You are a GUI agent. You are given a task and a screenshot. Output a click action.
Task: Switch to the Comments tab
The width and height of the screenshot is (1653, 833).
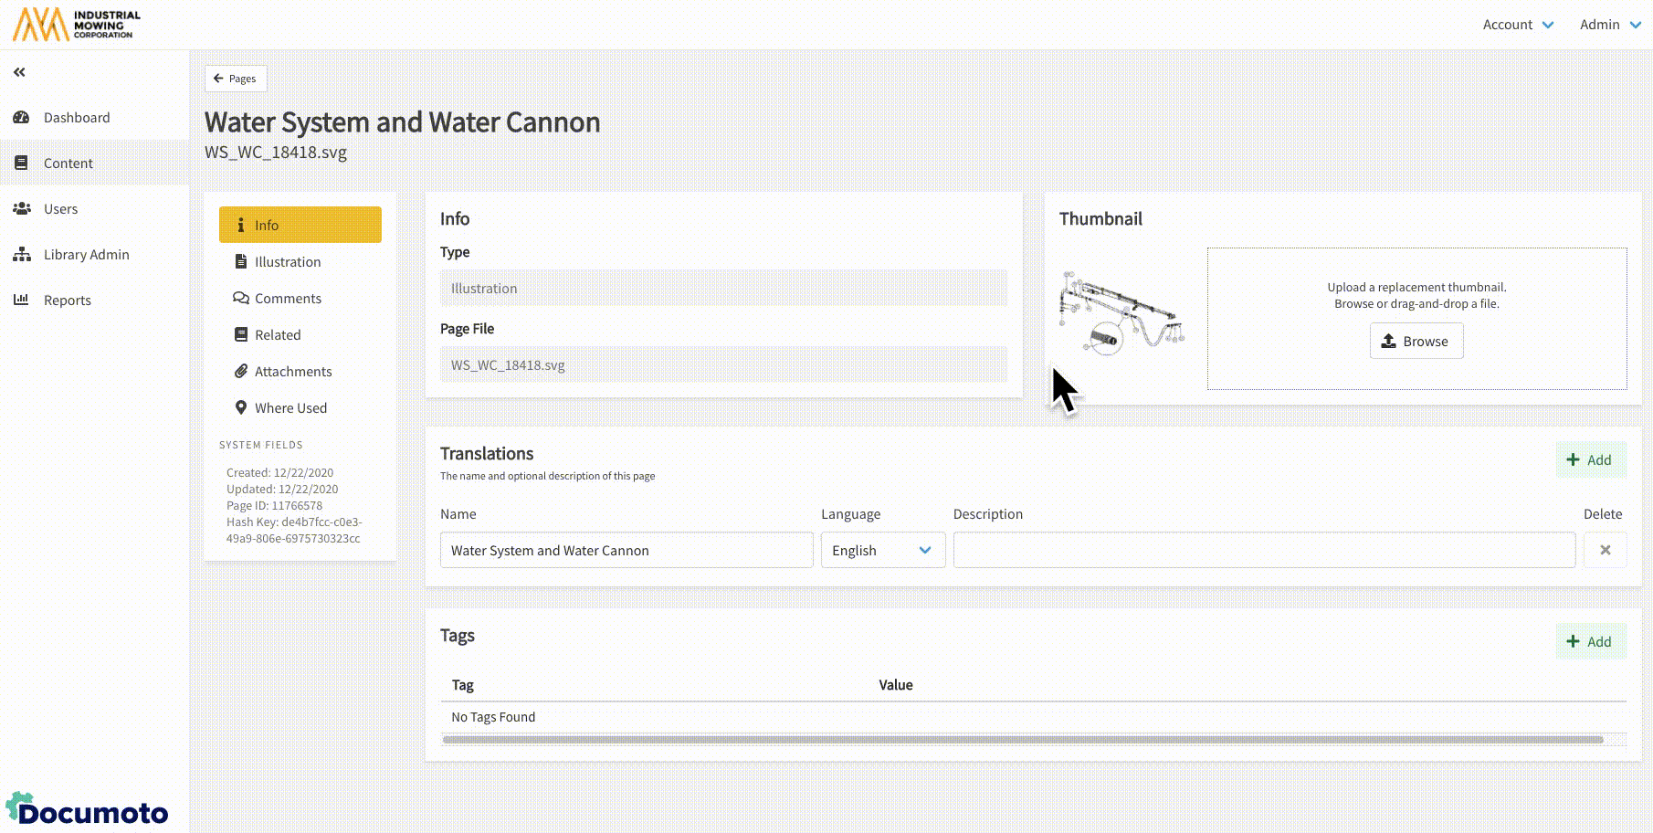coord(287,299)
